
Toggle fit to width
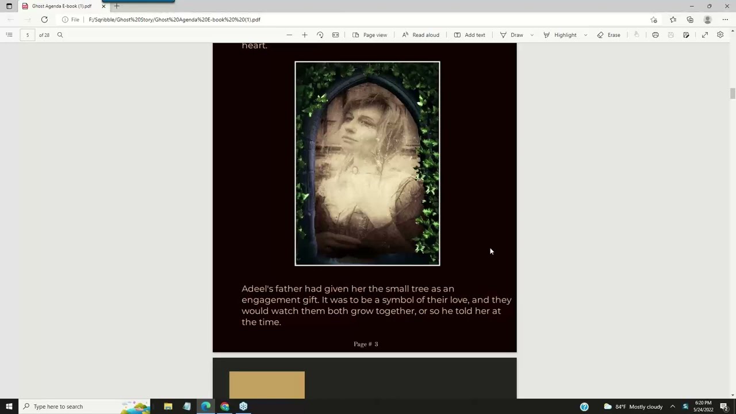coord(336,35)
